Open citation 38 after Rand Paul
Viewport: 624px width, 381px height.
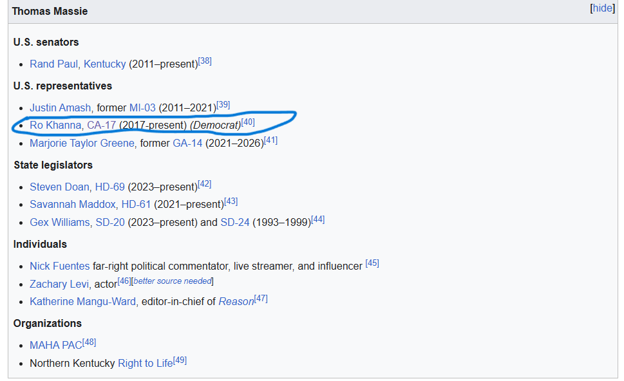click(205, 61)
